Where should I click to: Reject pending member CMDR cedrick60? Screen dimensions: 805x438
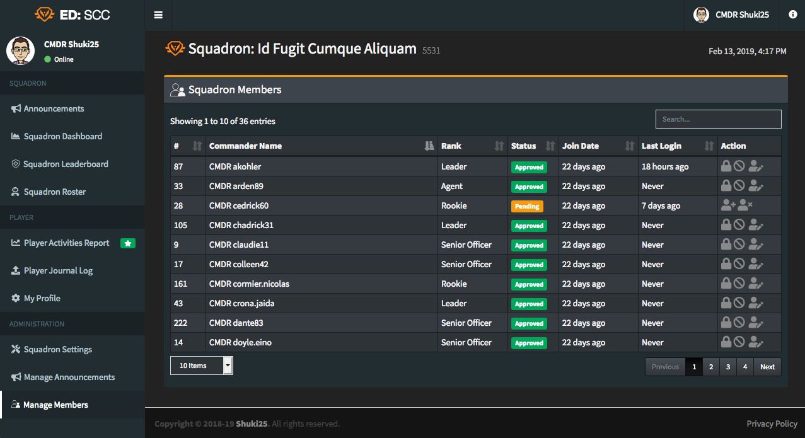click(746, 205)
